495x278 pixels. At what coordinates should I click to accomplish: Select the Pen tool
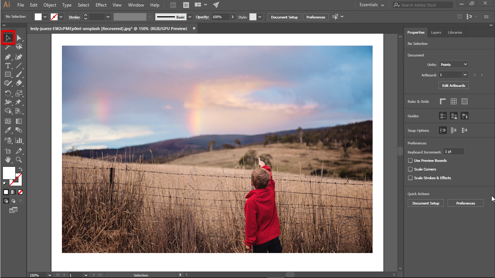point(7,57)
